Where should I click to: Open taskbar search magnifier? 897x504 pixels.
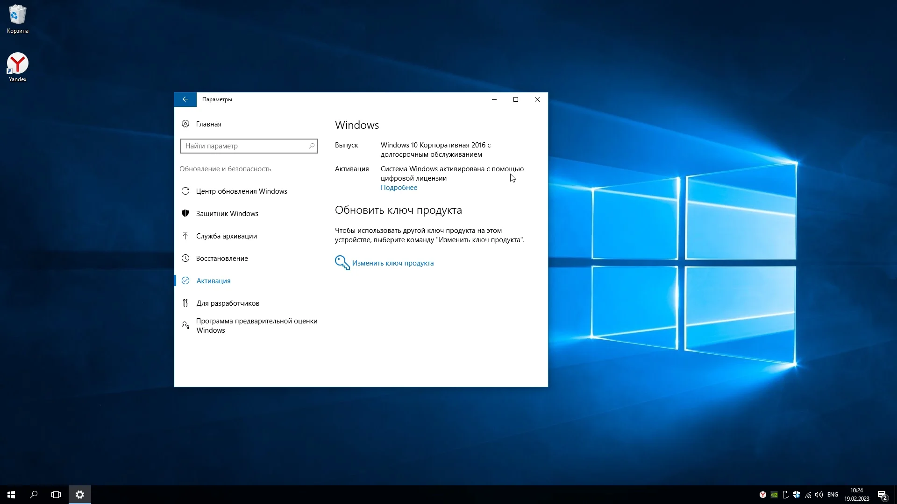(34, 495)
